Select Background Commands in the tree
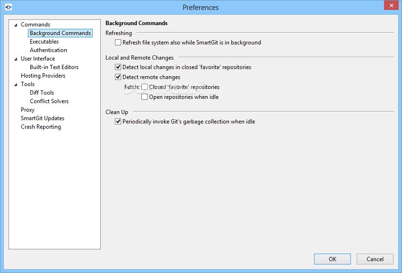The height and width of the screenshot is (273, 402). click(60, 33)
